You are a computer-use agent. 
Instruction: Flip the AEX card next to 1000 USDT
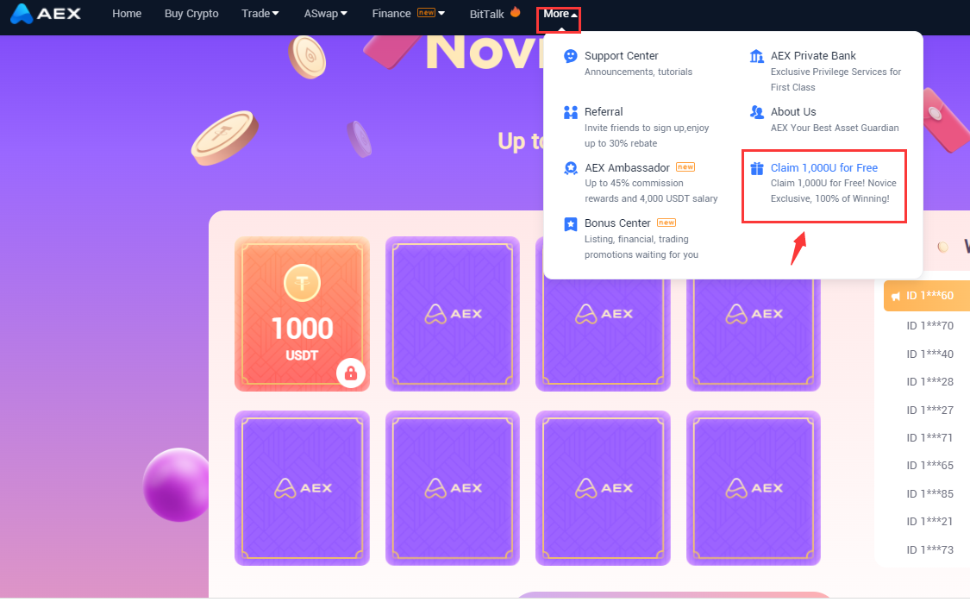click(452, 314)
